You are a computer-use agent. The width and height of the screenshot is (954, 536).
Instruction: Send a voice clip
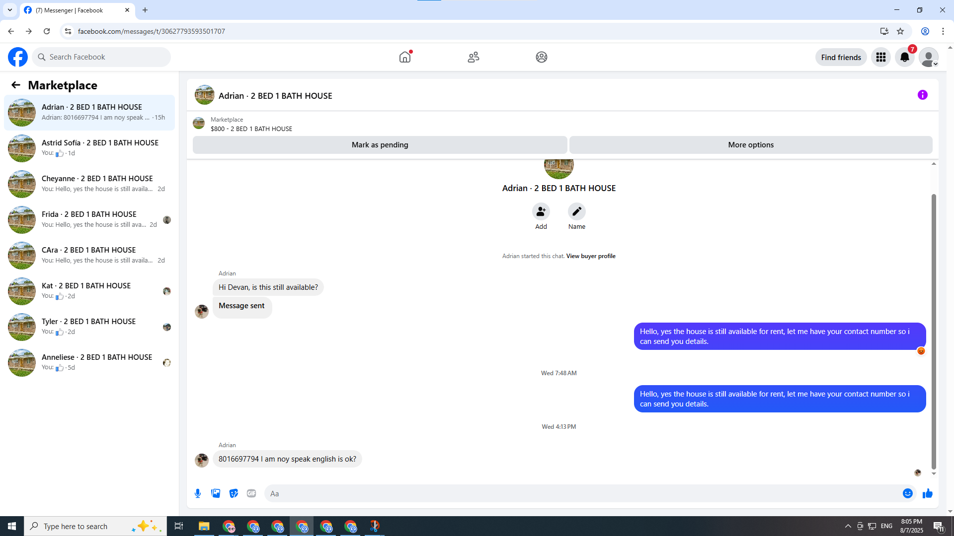[x=198, y=493]
